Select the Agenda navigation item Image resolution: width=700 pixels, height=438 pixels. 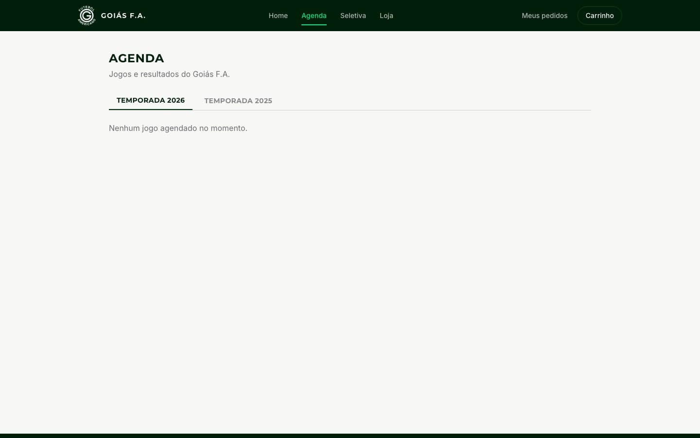pyautogui.click(x=314, y=16)
